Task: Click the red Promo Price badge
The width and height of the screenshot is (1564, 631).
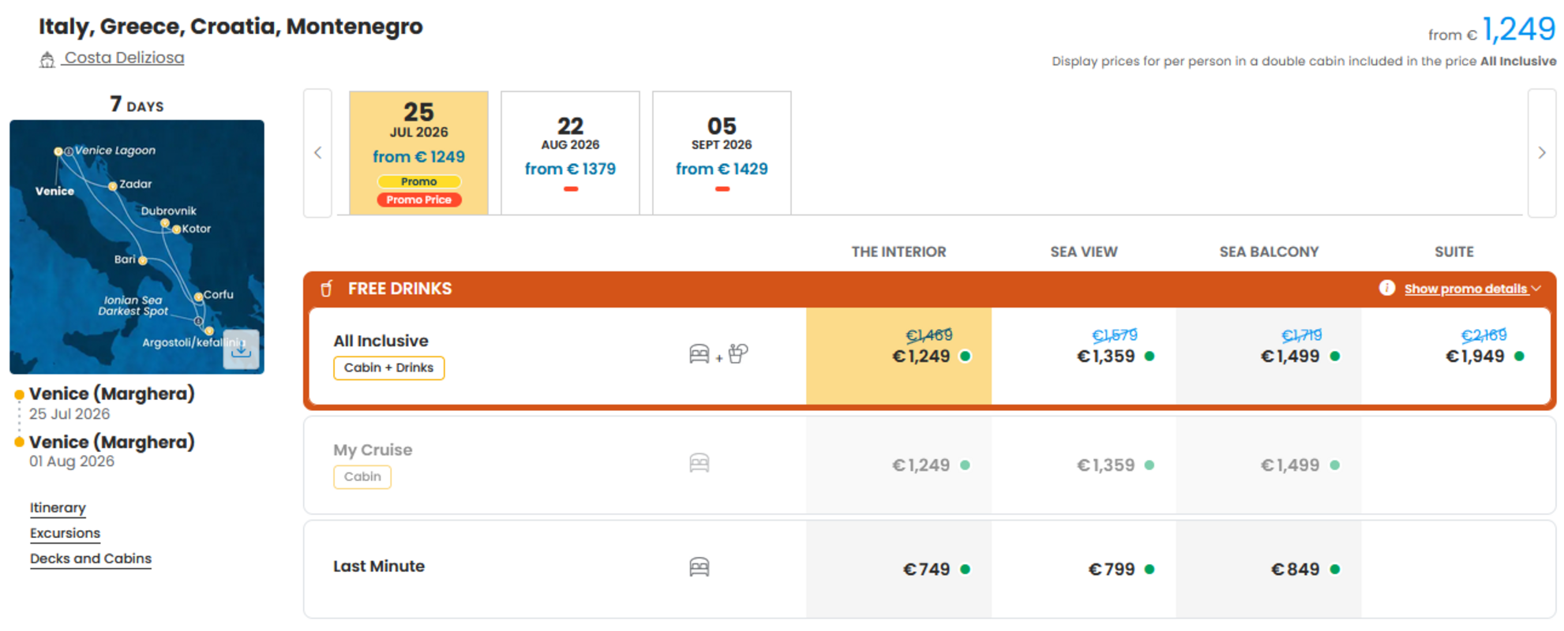Action: pos(418,200)
